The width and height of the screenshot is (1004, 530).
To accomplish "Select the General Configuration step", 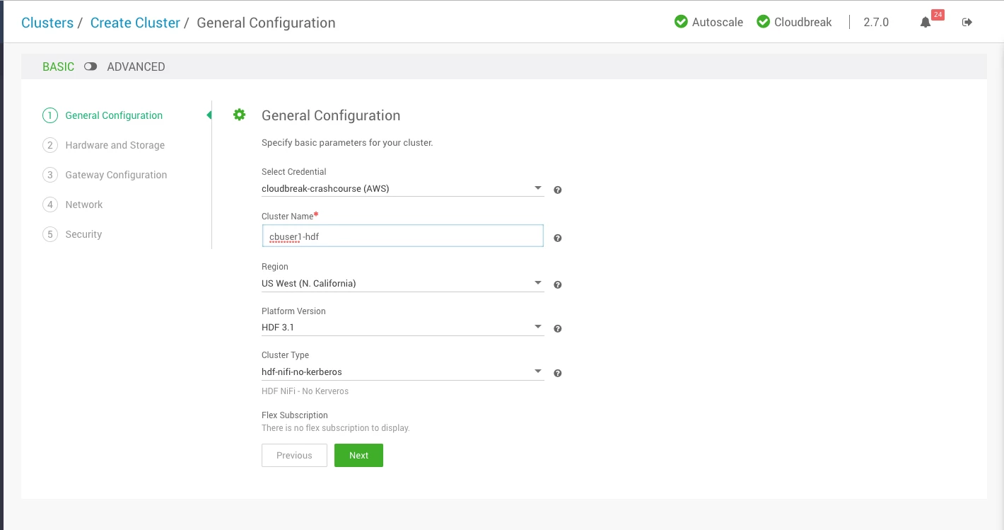I will pos(114,115).
